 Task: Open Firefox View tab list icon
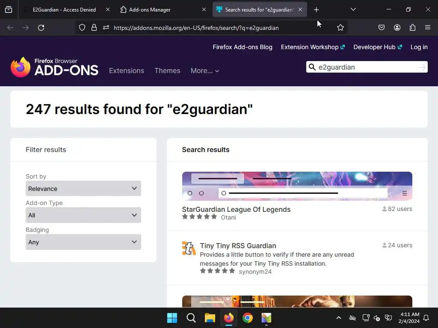coord(9,10)
